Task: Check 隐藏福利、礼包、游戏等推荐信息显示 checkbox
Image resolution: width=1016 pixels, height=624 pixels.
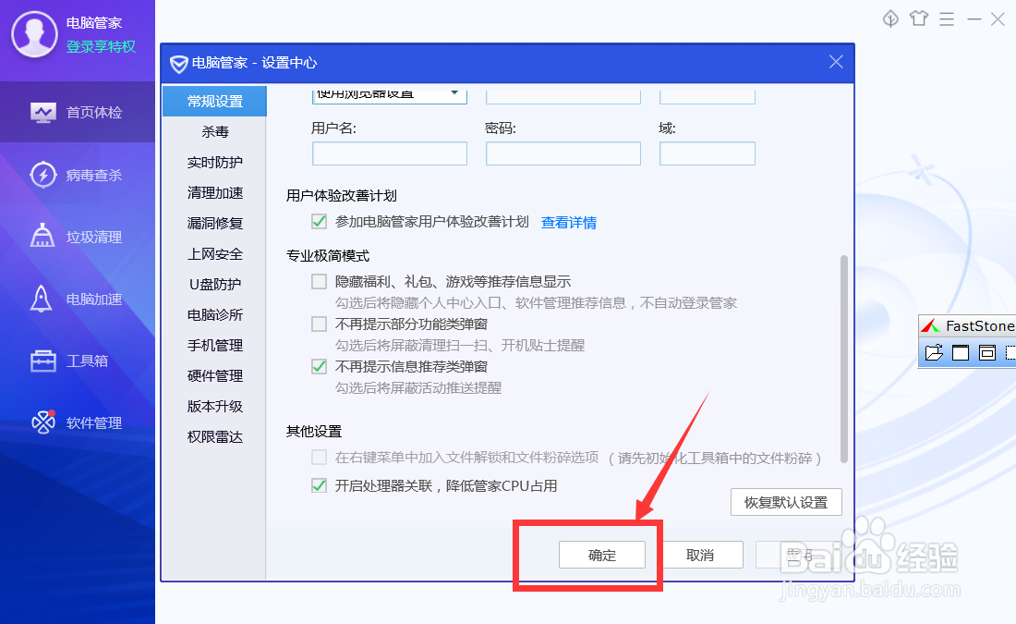Action: (319, 282)
